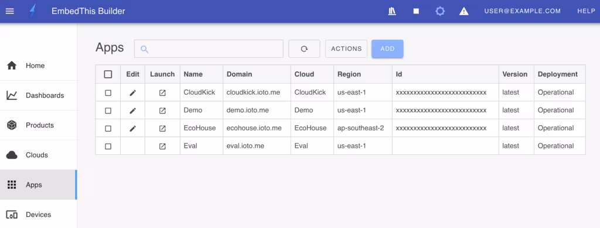Open the Actions dropdown menu
The width and height of the screenshot is (600, 228).
tap(346, 49)
